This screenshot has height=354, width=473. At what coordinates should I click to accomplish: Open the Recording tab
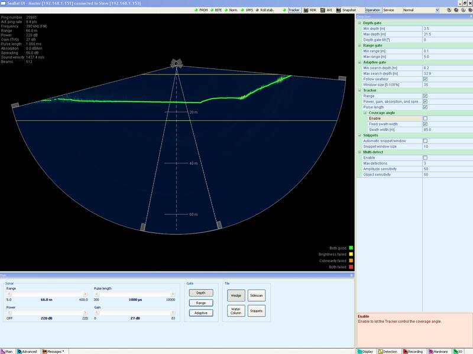[413, 351]
